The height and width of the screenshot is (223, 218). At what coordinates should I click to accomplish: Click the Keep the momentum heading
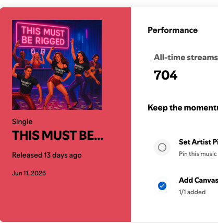coord(183,108)
